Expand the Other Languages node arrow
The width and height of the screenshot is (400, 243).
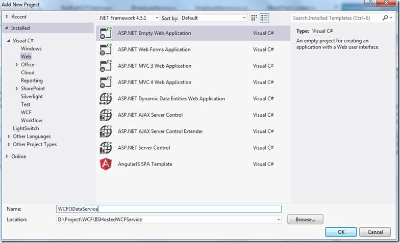tap(9, 137)
